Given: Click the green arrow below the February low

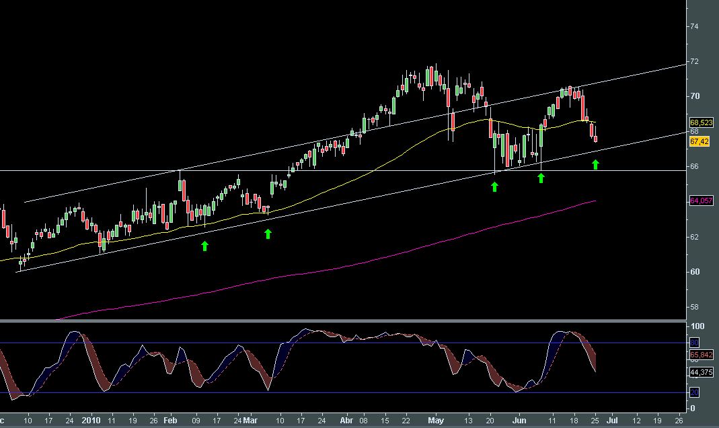Looking at the screenshot, I should pos(204,246).
